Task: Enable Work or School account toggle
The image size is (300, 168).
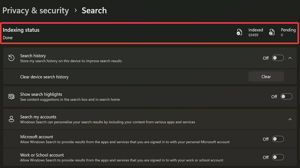Action: (278, 157)
